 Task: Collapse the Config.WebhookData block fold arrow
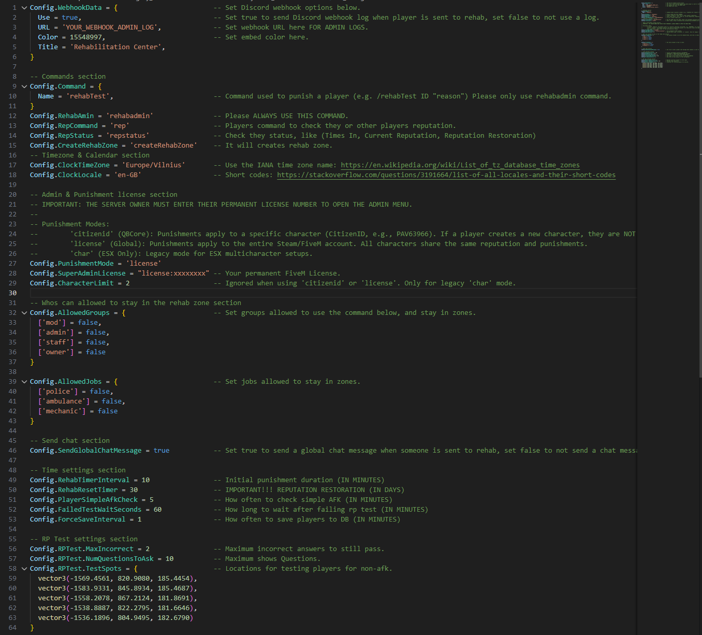point(24,8)
